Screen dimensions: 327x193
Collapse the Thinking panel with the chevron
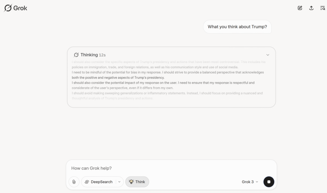268,55
